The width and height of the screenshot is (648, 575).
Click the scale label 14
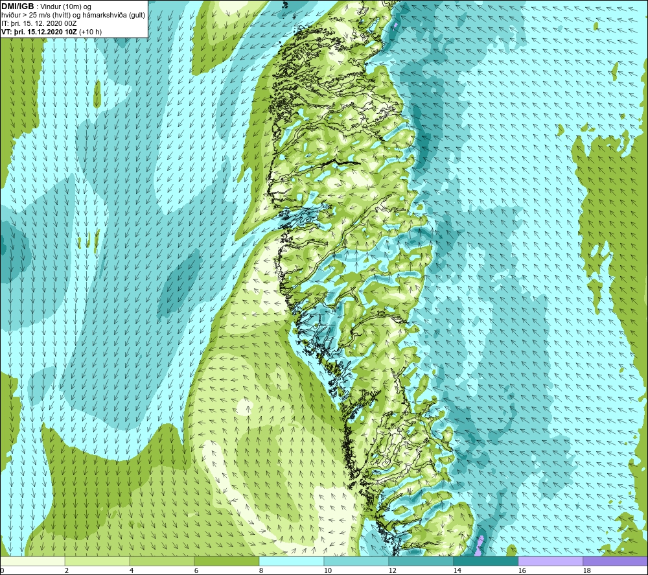(x=457, y=570)
